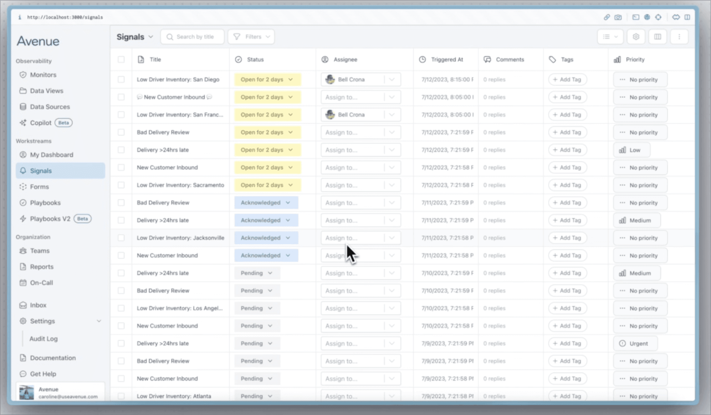Screen dimensions: 711x415
Task: Click the Urgent priority icon
Action: tap(622, 343)
